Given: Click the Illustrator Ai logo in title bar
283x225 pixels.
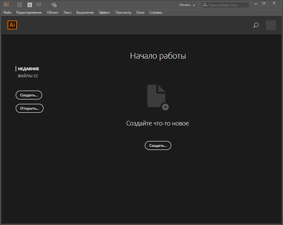Looking at the screenshot, I should coord(6,4).
